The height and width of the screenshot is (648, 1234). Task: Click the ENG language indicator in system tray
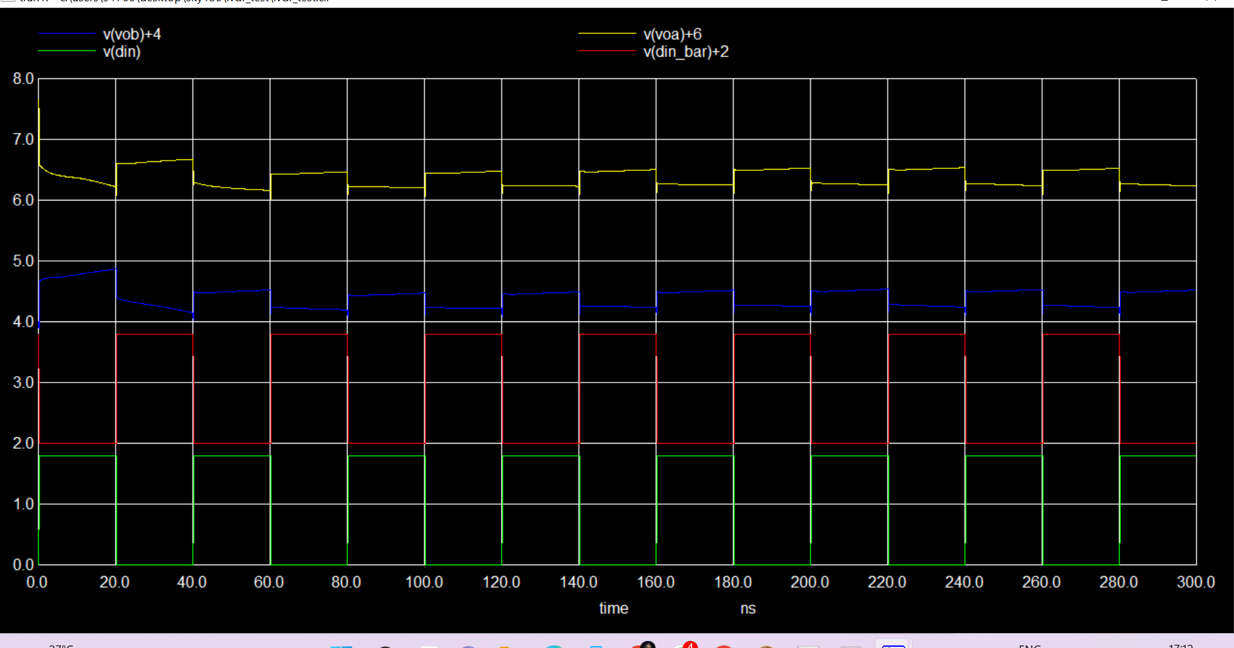pyautogui.click(x=1029, y=644)
